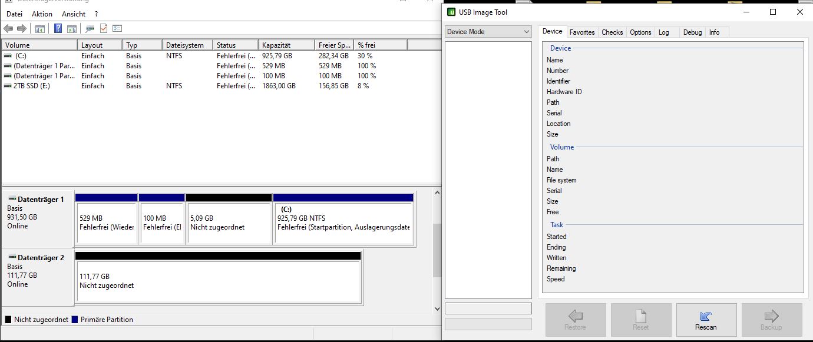This screenshot has width=813, height=342.
Task: Sort by the Kapazität column header
Action: click(286, 45)
